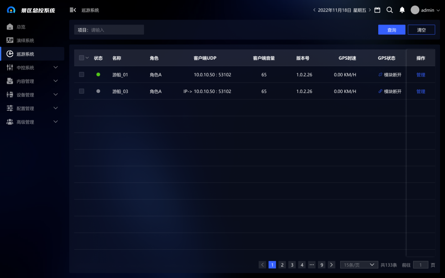The height and width of the screenshot is (278, 445).
Task: Open the 总览 sidebar menu item
Action: 21,27
